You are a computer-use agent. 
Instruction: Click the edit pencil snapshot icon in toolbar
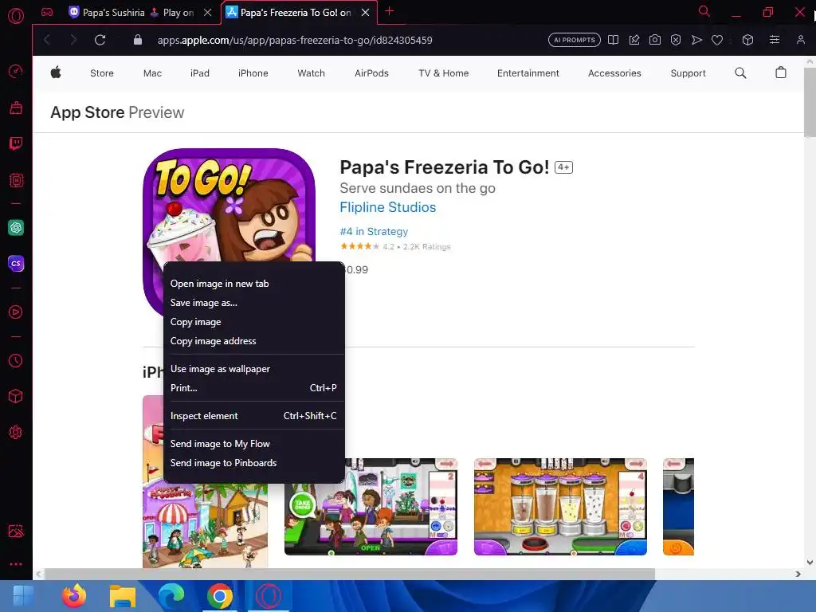point(634,40)
